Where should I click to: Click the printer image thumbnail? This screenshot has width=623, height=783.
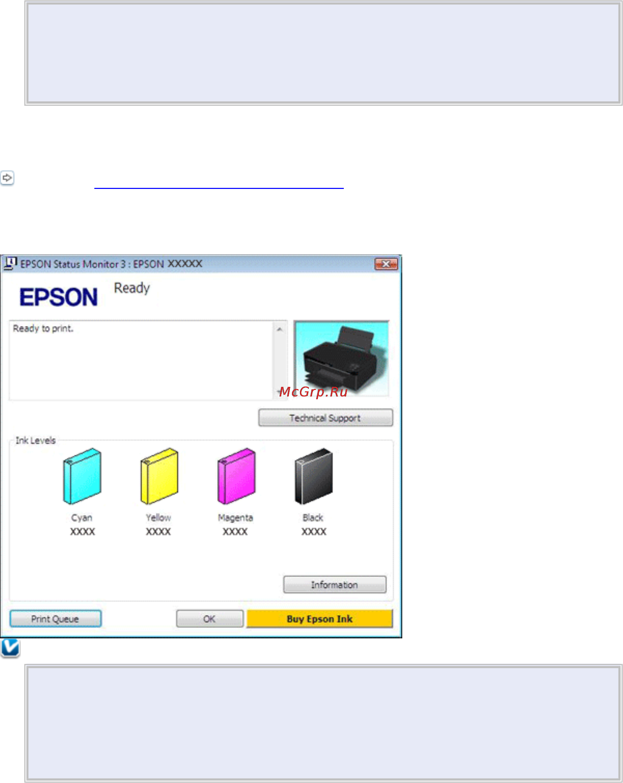(341, 359)
